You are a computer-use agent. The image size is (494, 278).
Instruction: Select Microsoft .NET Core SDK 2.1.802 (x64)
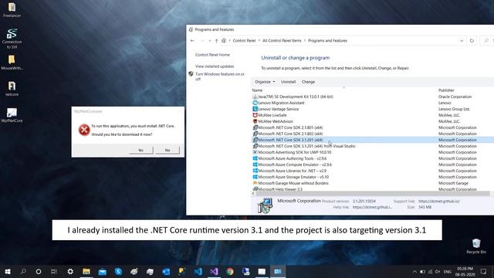(x=290, y=134)
